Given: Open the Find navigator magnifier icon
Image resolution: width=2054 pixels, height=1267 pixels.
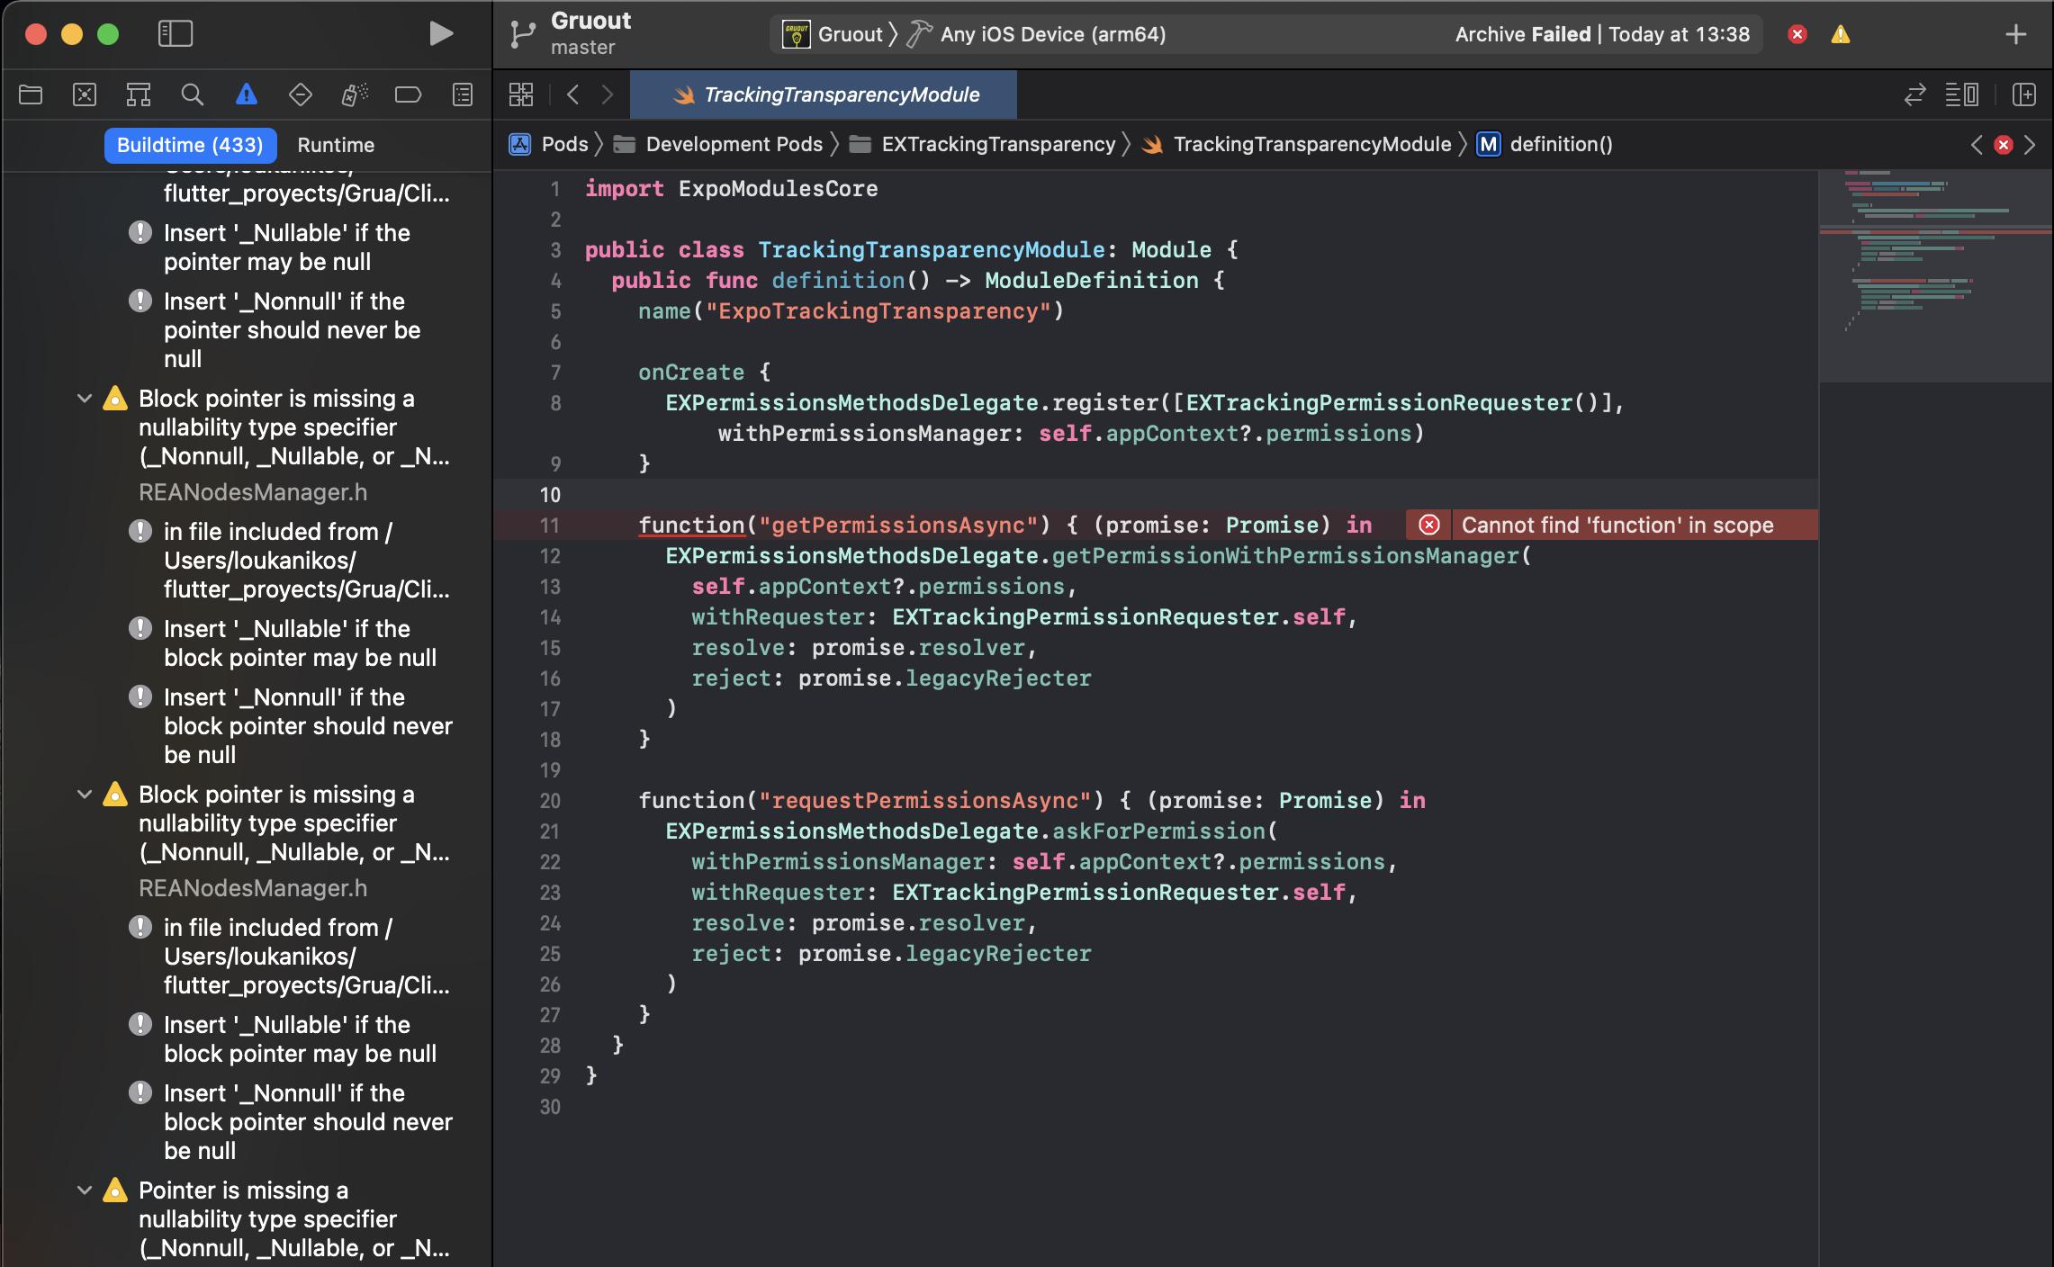Looking at the screenshot, I should point(192,94).
